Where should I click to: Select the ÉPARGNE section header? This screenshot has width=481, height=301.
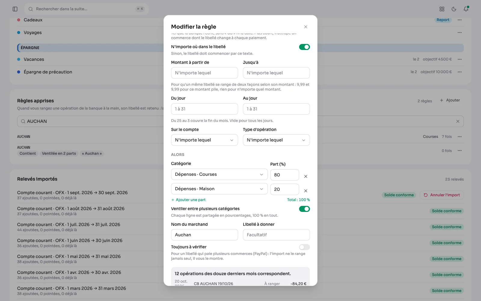[x=240, y=48]
